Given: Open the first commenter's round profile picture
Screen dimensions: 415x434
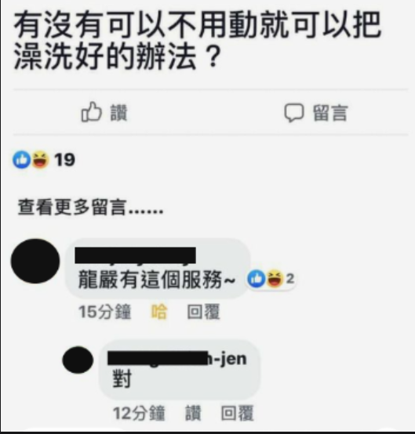Looking at the screenshot, I should coord(35,261).
